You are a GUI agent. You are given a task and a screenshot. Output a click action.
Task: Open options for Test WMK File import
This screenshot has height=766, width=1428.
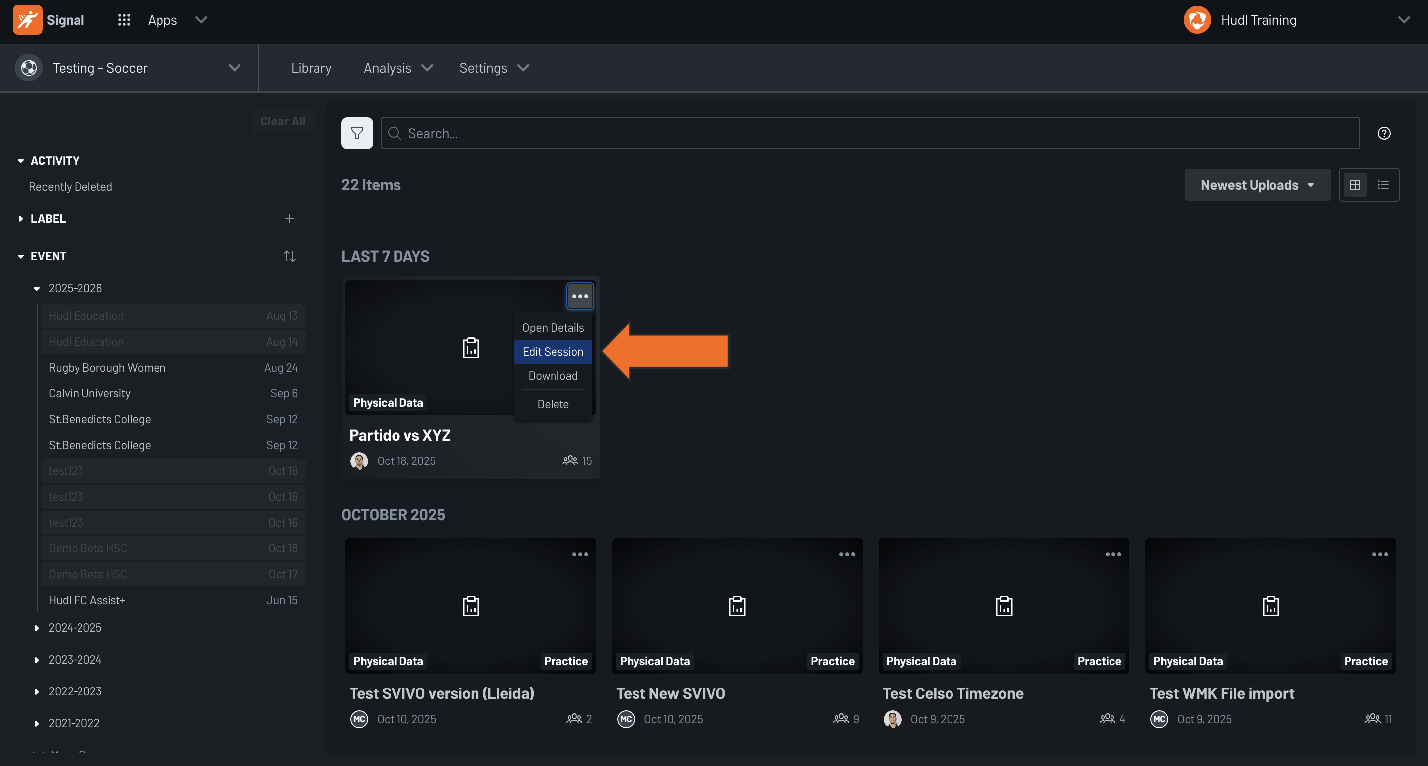click(x=1380, y=554)
